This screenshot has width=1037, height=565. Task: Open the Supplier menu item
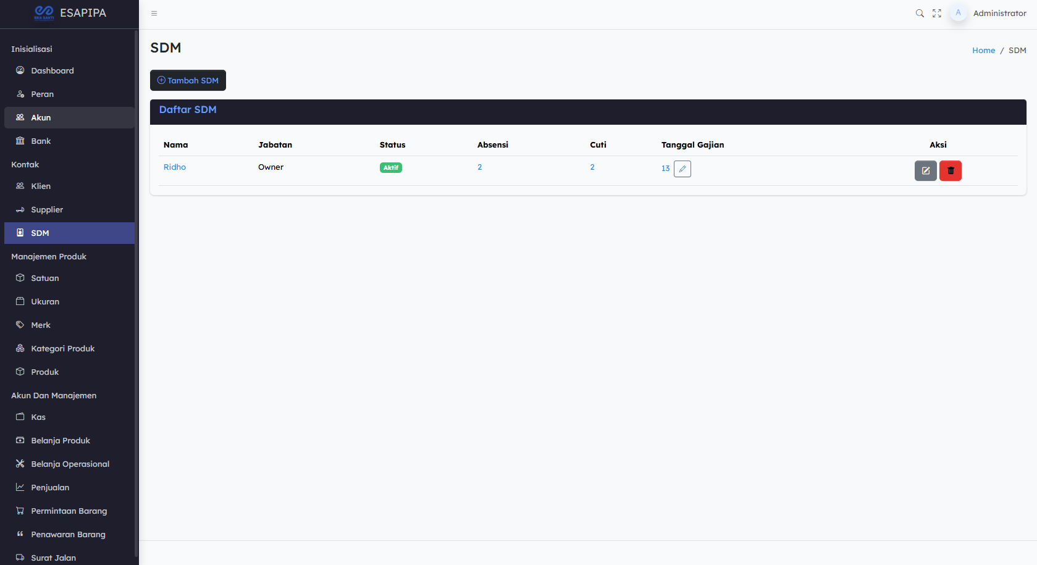(x=69, y=210)
